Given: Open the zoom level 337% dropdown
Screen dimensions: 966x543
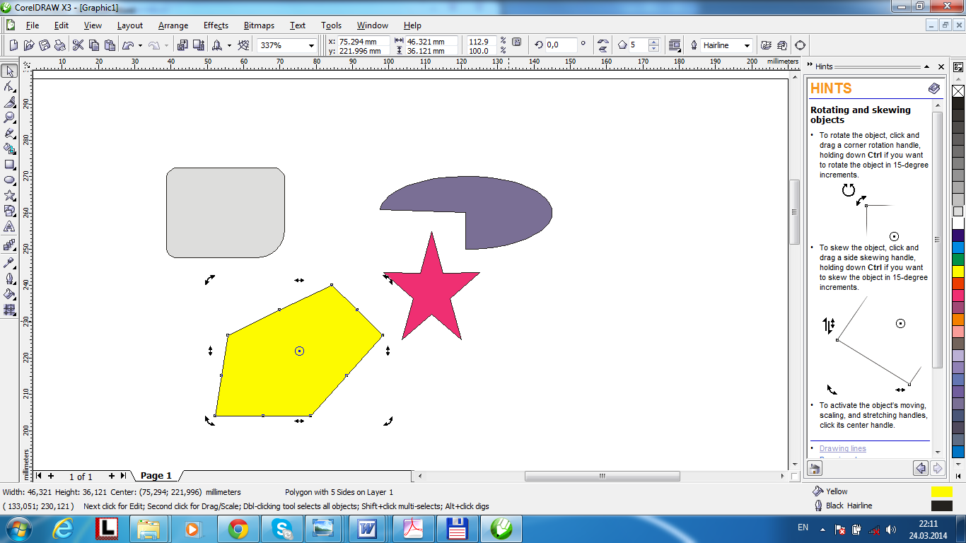Looking at the screenshot, I should click(x=311, y=45).
